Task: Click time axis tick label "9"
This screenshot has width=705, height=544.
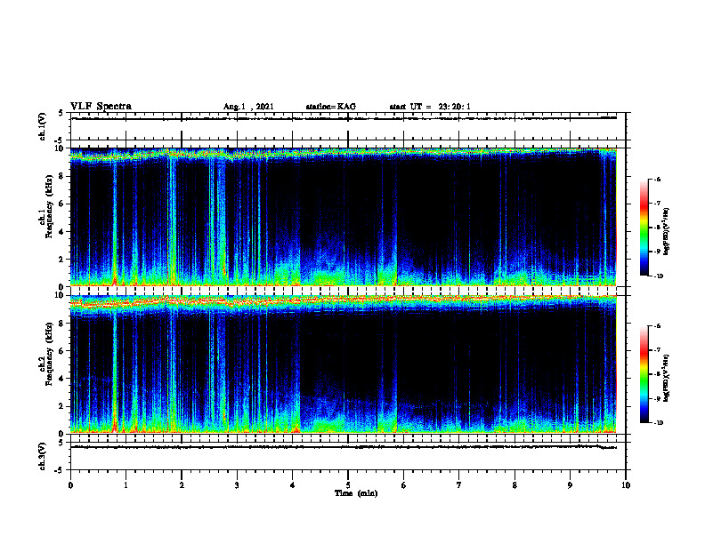Action: click(x=570, y=485)
